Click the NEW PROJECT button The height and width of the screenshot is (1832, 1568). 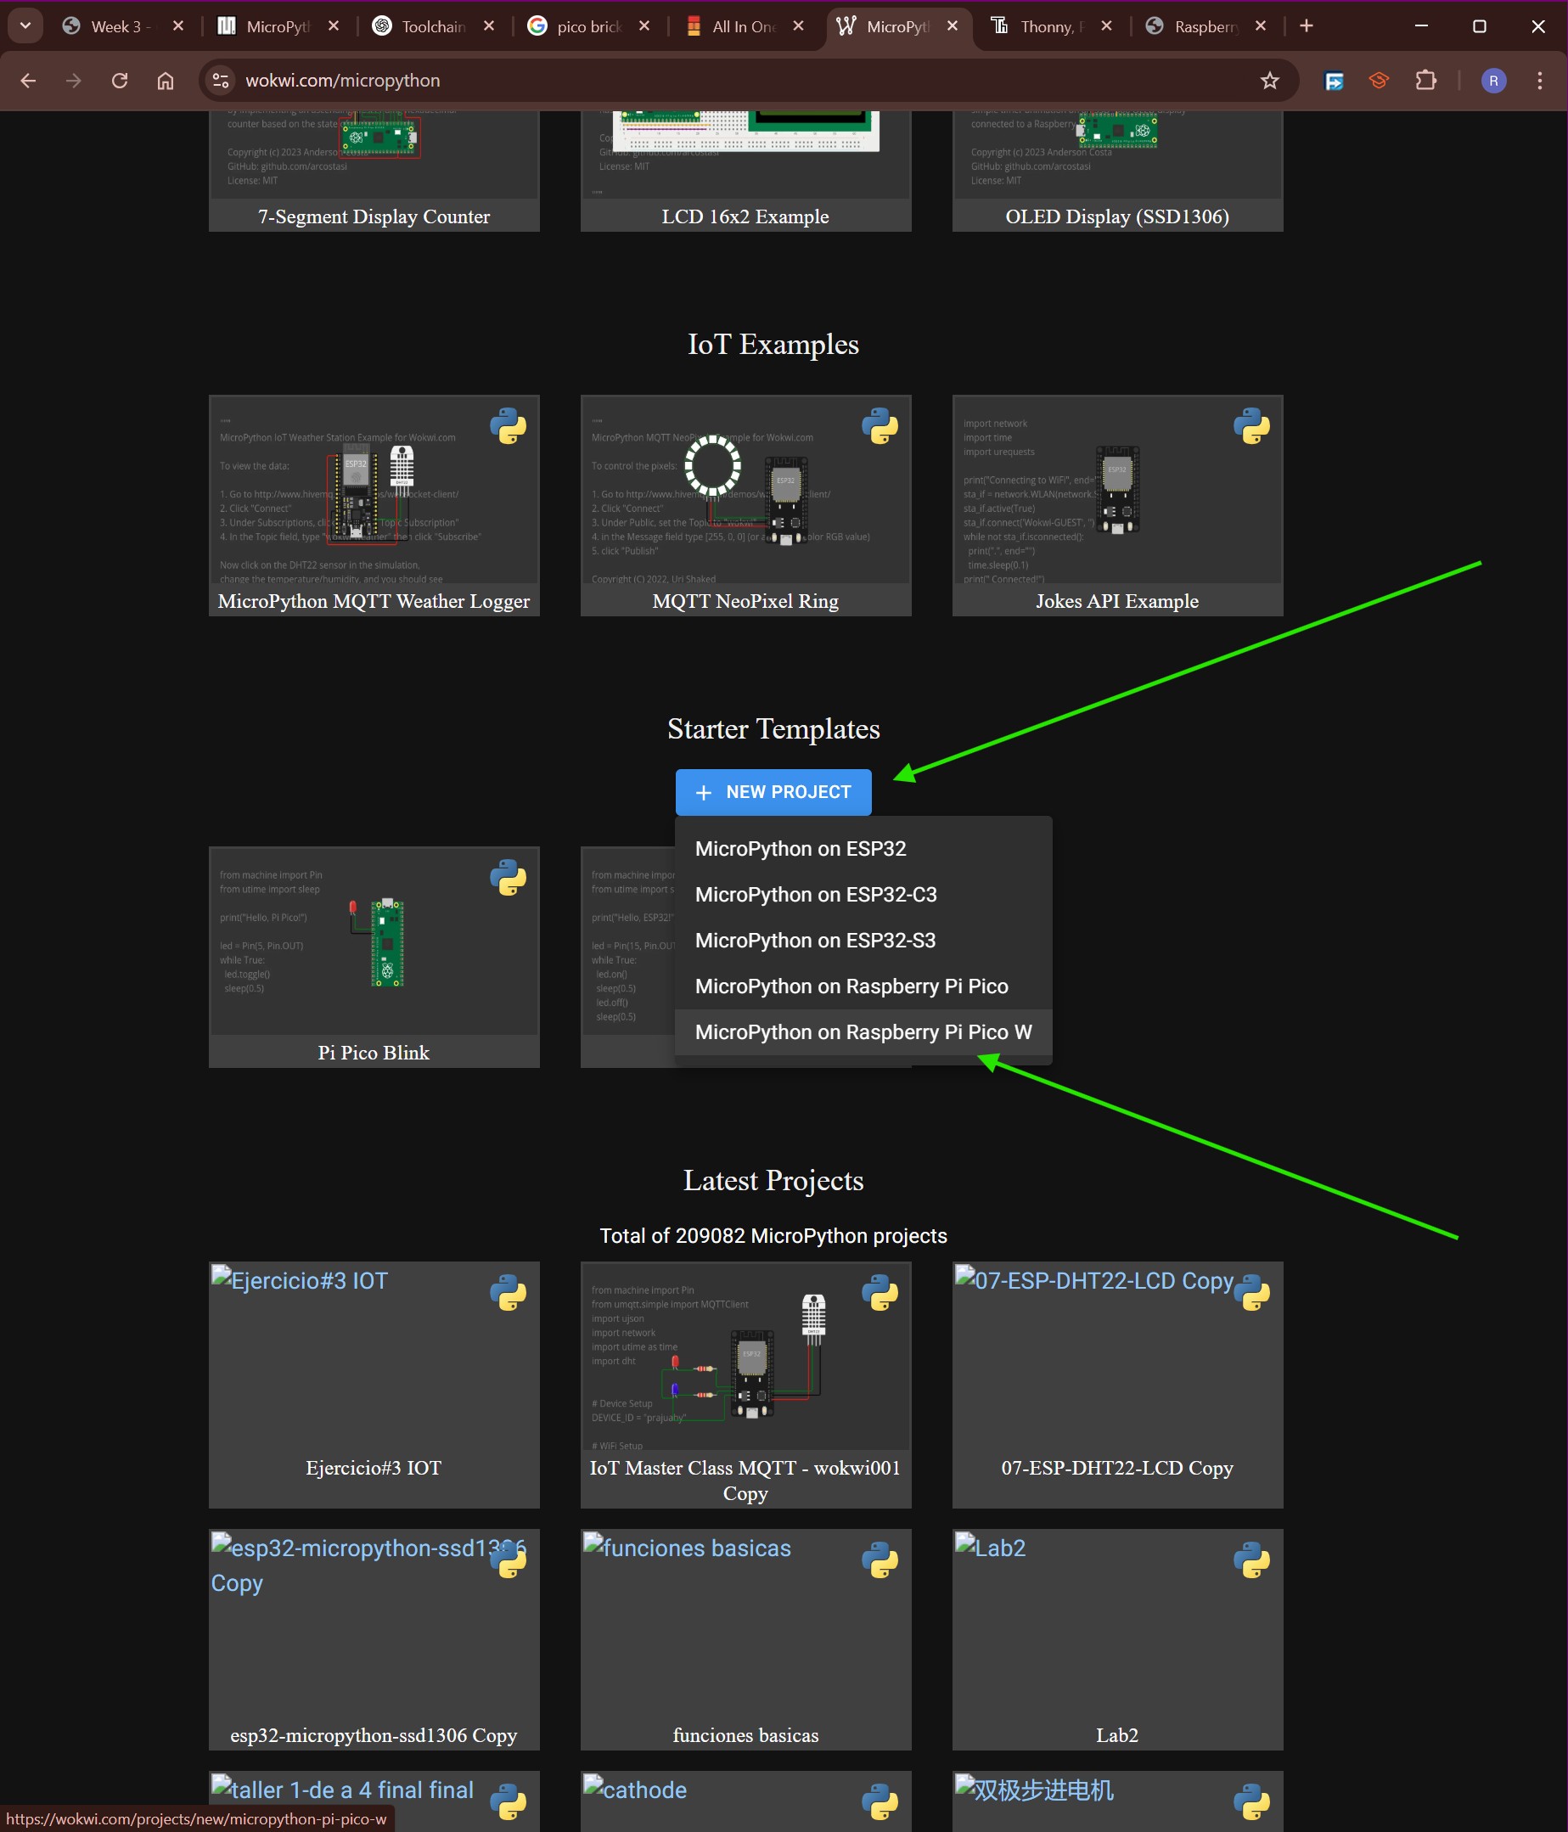pos(773,792)
